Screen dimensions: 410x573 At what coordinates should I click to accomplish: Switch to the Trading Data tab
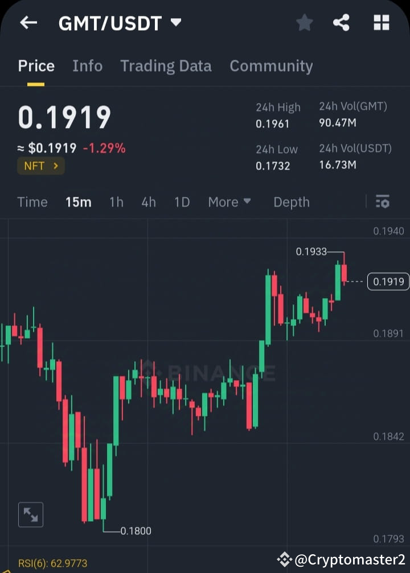click(166, 66)
